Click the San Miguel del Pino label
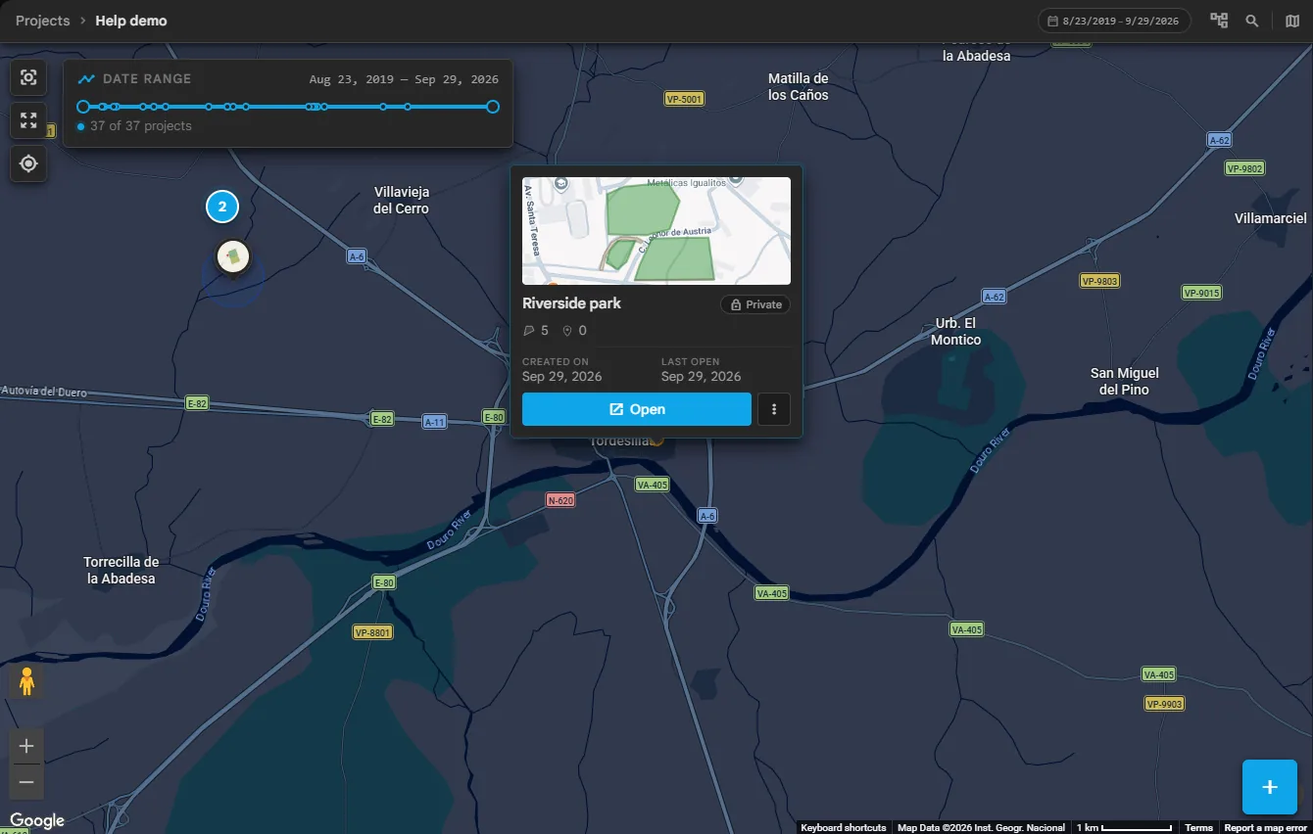 point(1125,382)
